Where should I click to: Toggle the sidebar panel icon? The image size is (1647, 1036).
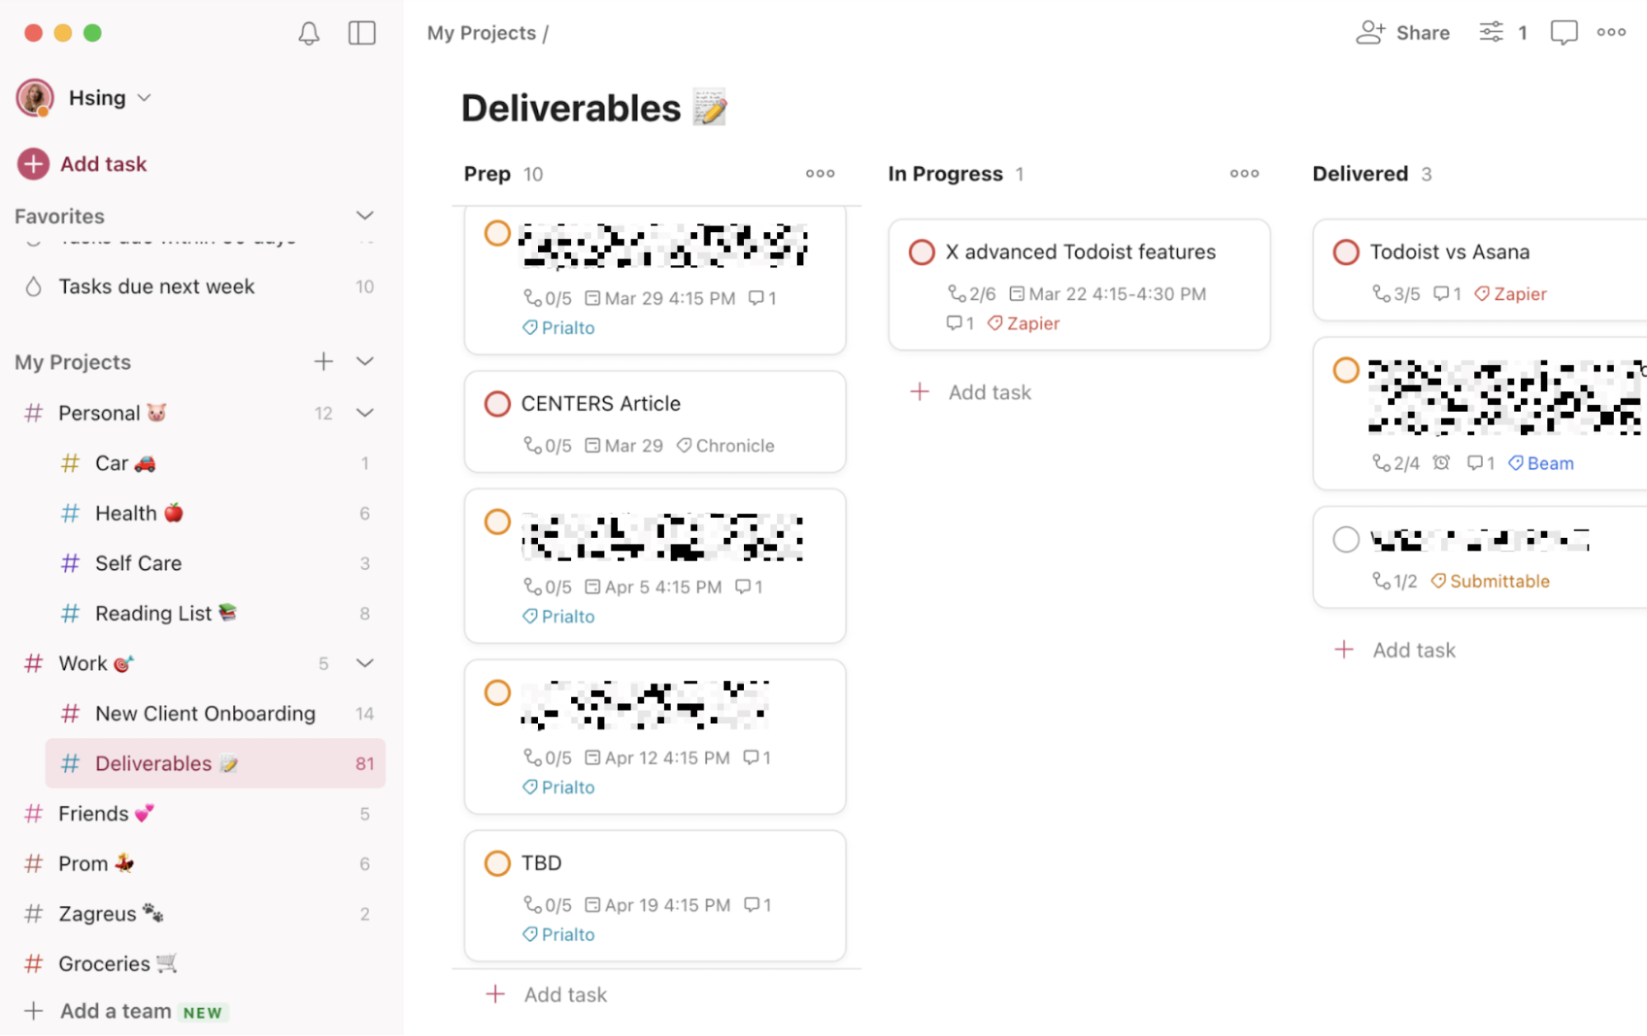tap(362, 33)
